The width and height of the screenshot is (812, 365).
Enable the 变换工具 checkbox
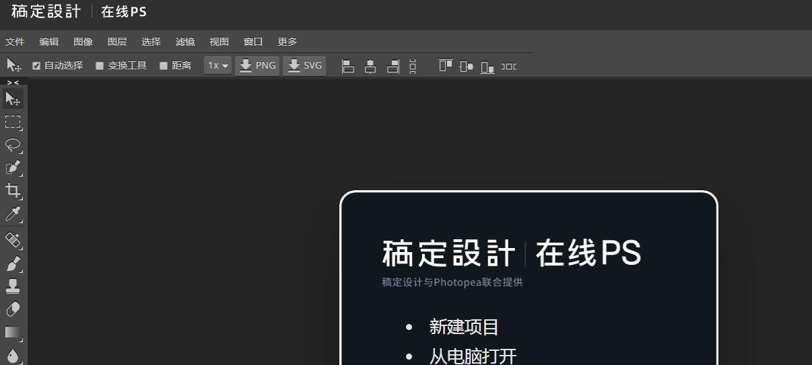click(x=100, y=66)
